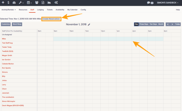
Task: Expand the wrench tools dropdown
Action: coord(21,2)
